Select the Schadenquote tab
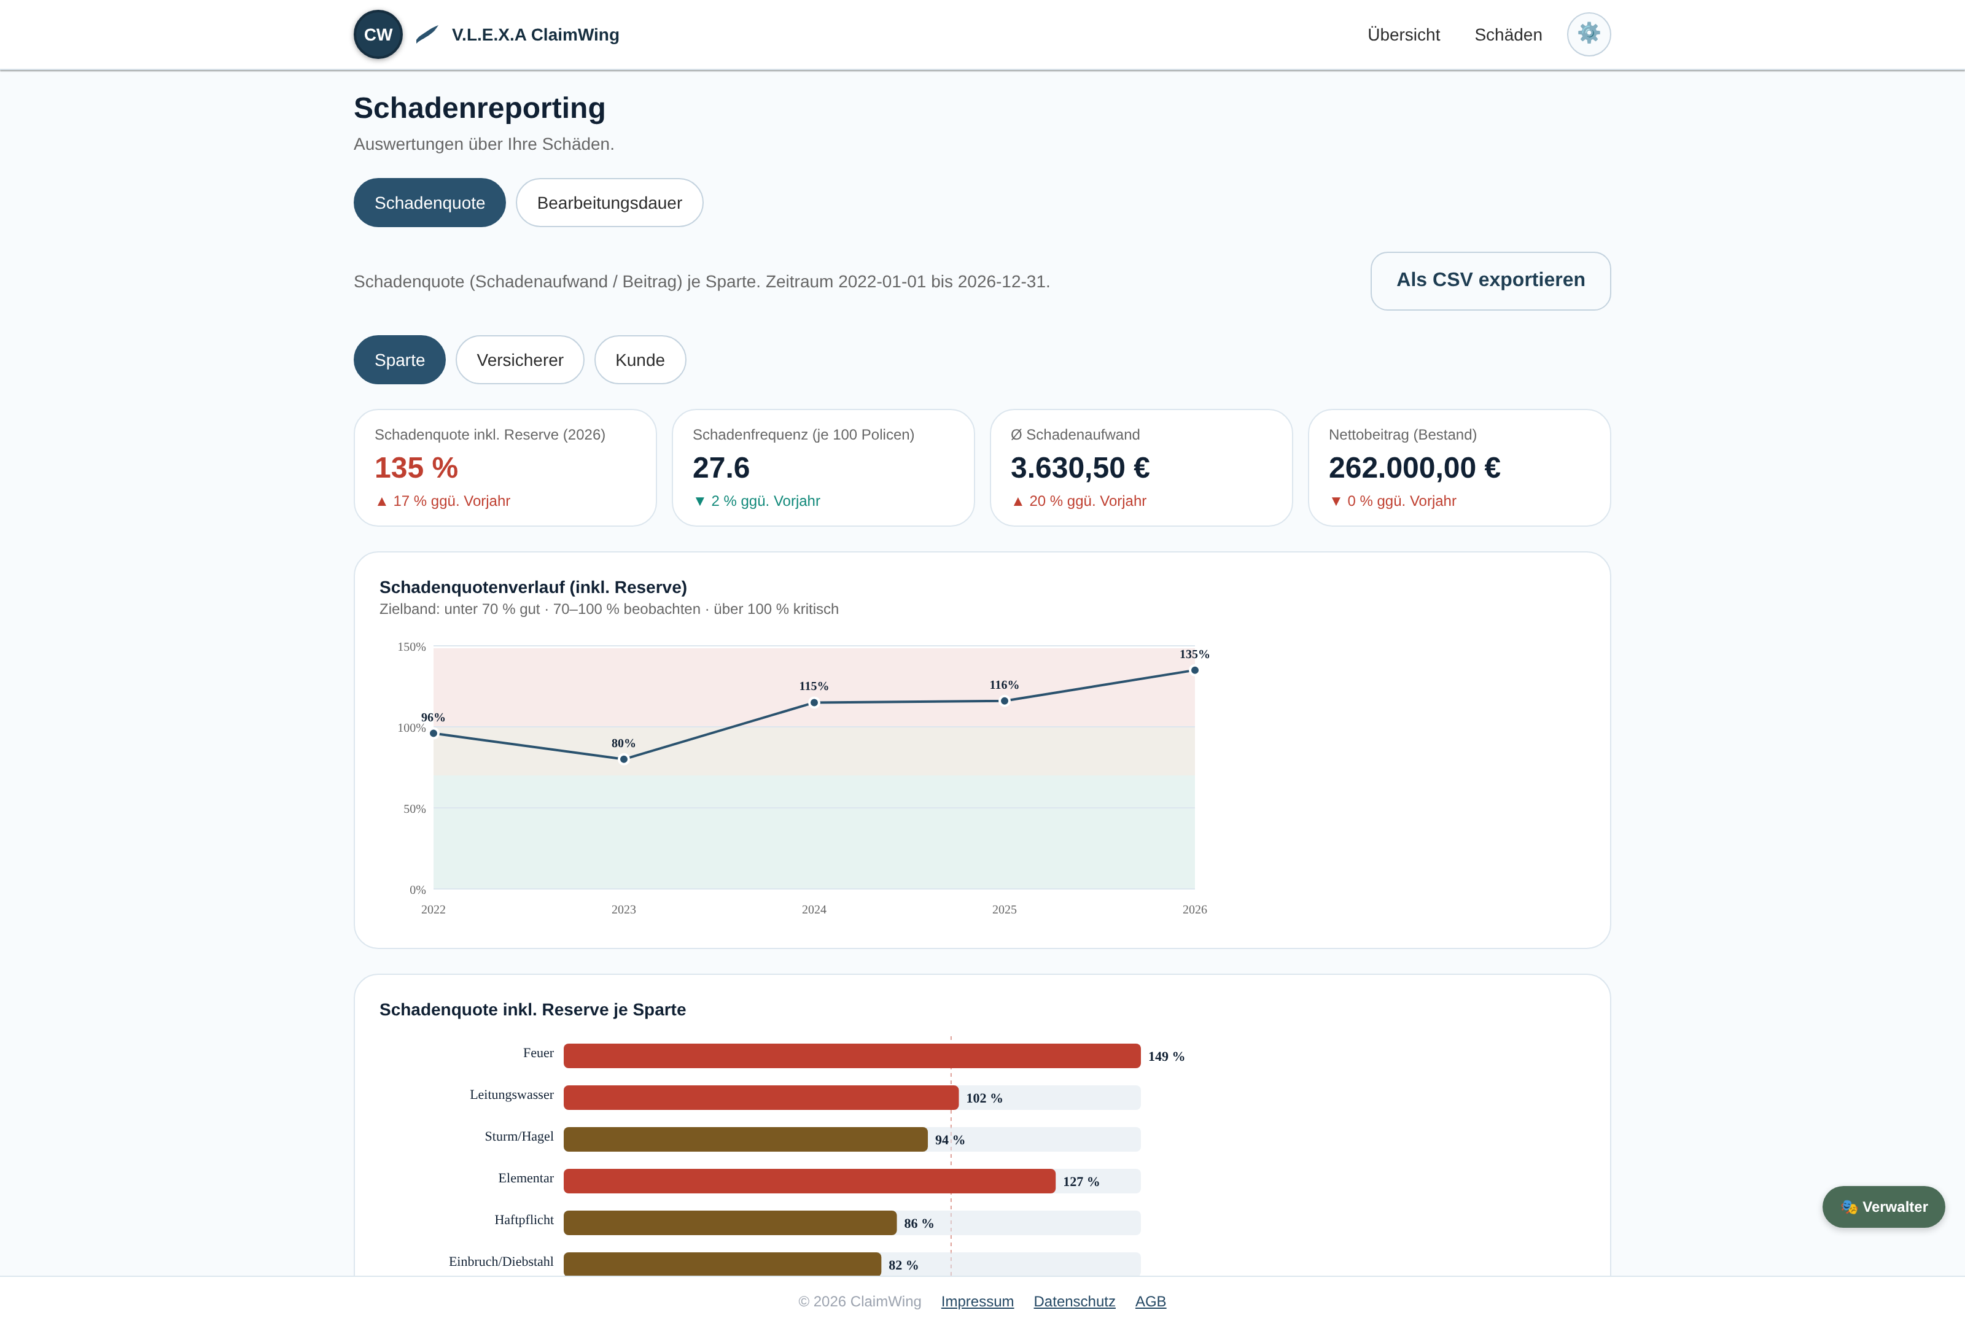1965x1326 pixels. coord(429,203)
